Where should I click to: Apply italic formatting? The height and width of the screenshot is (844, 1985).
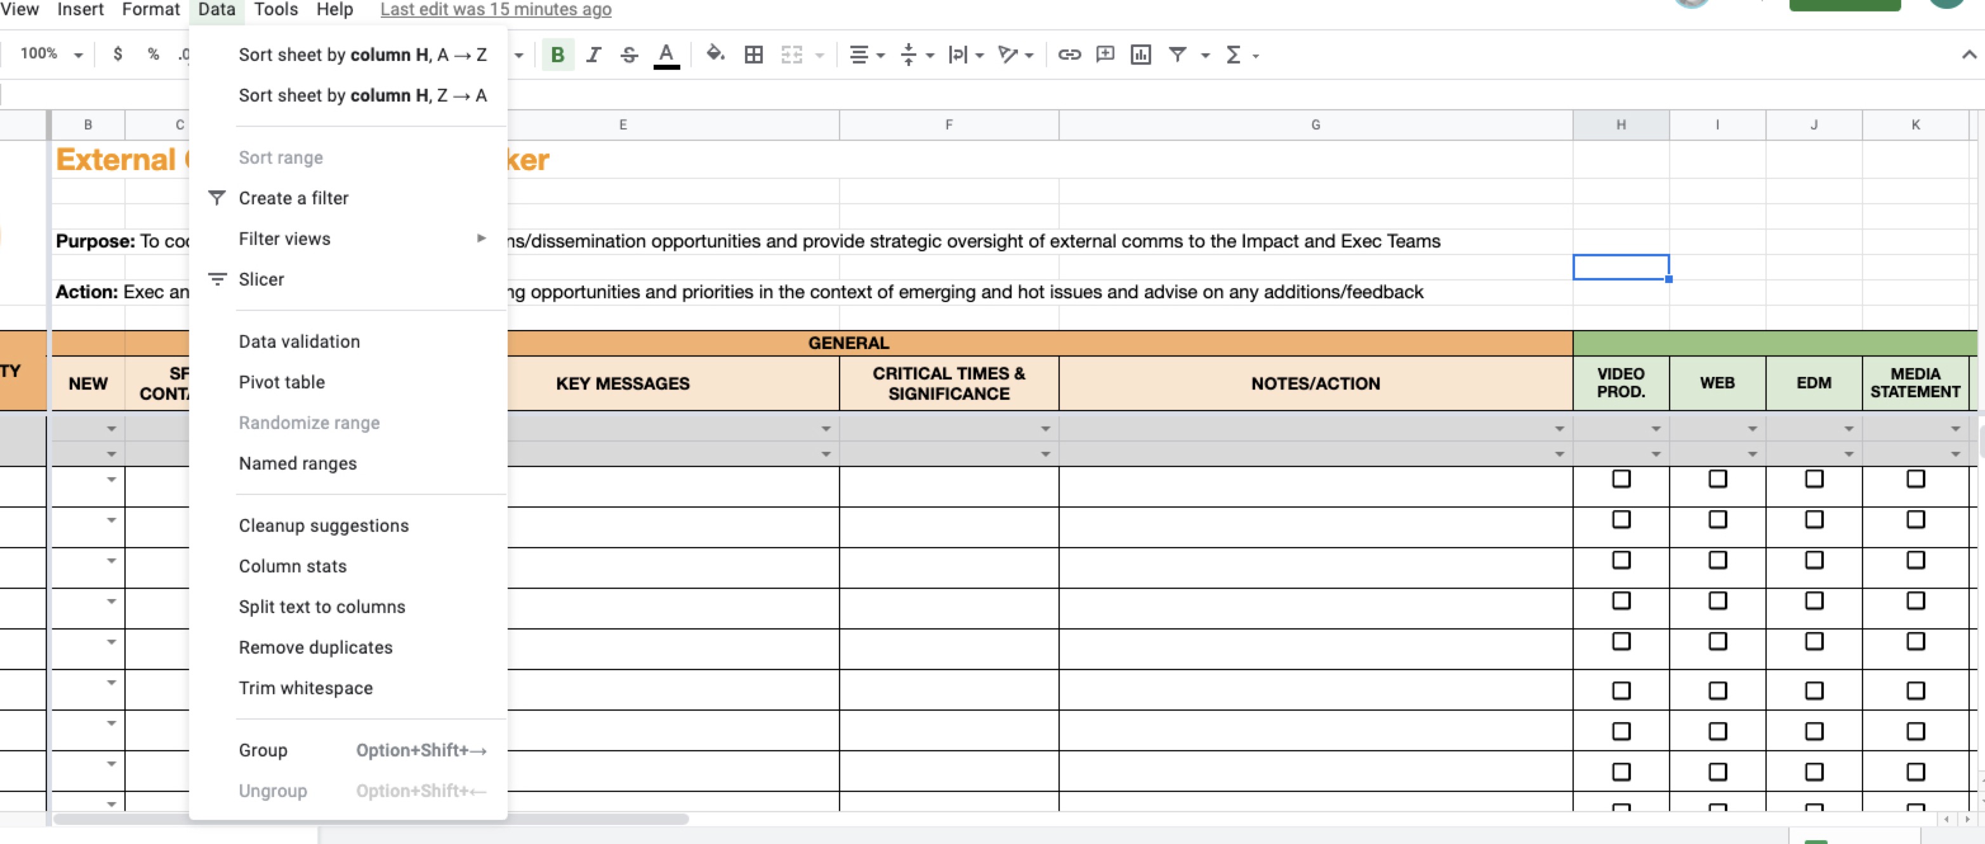tap(593, 54)
